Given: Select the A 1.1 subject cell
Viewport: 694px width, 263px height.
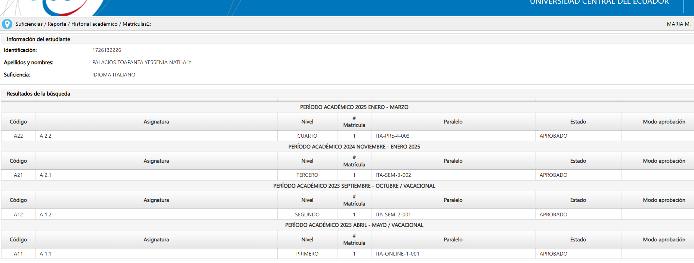Looking at the screenshot, I should coord(156,254).
